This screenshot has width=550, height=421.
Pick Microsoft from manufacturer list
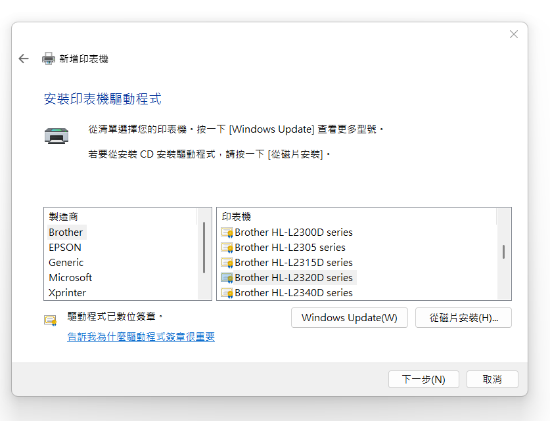70,278
